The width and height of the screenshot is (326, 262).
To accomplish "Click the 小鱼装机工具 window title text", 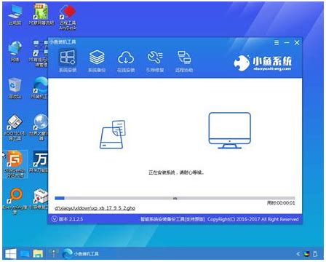I will coord(63,42).
